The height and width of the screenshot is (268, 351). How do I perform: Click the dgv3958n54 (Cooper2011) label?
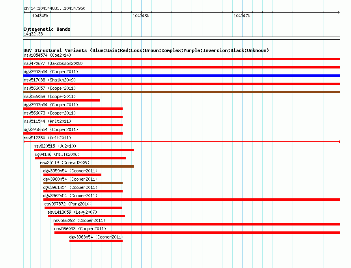pos(51,129)
